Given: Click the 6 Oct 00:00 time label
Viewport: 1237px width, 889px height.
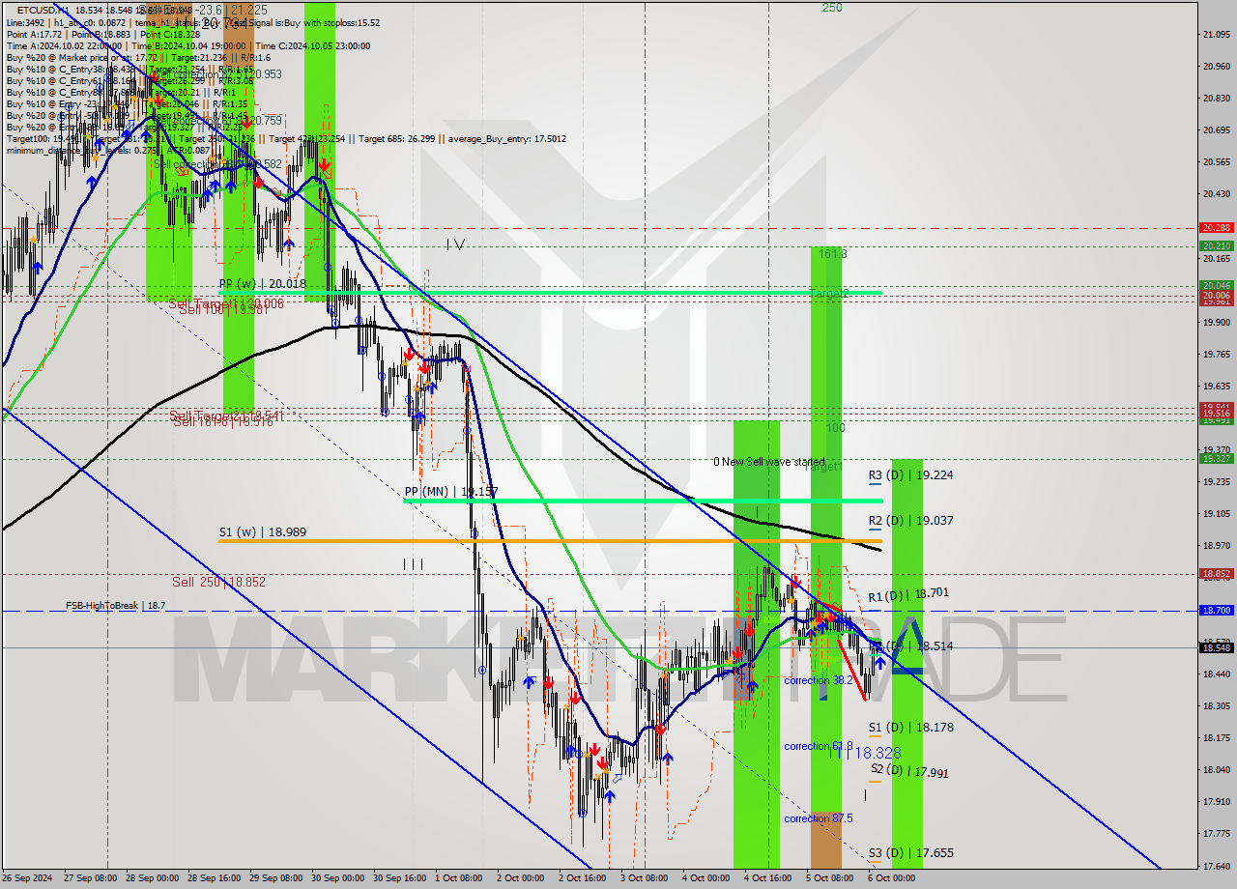Looking at the screenshot, I should tap(891, 878).
